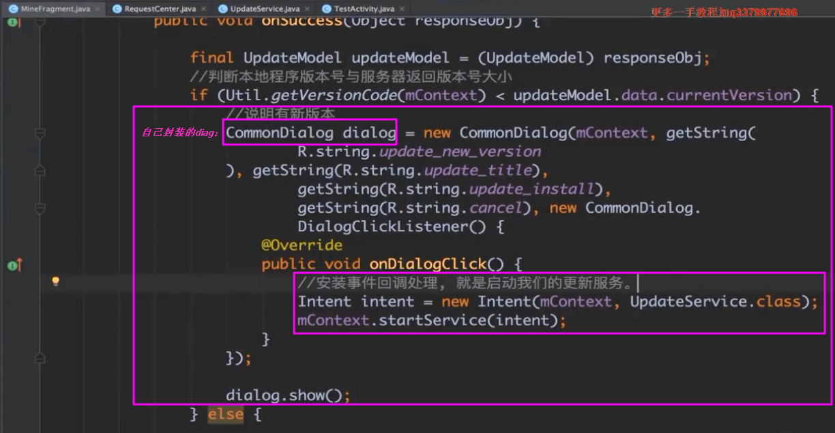
Task: Click fold end marker beside closing '});' line
Action: (40, 357)
